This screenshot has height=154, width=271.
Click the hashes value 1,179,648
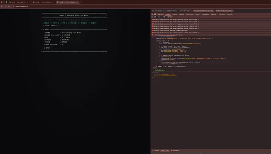(66, 35)
